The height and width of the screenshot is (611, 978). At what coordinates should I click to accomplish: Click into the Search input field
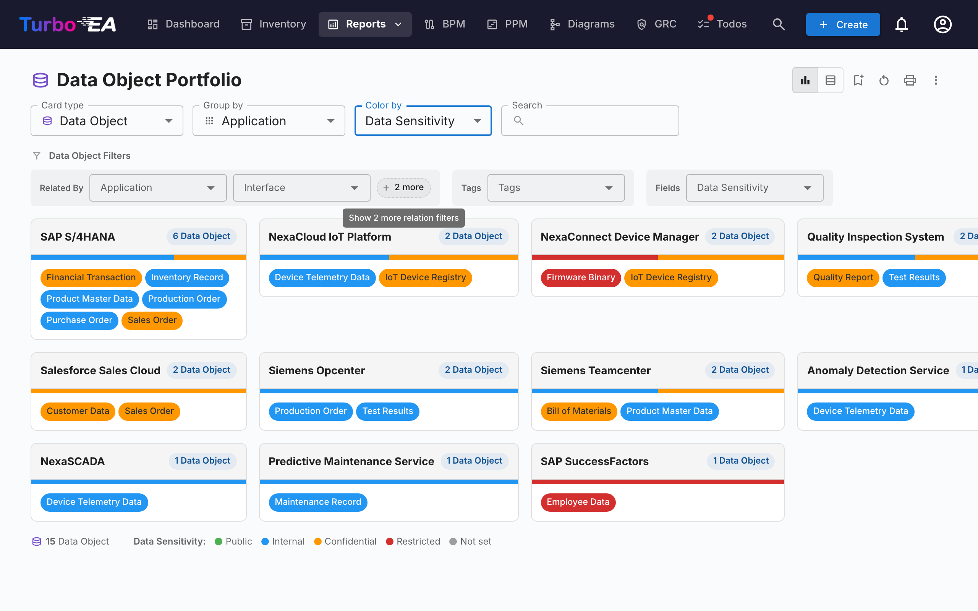pos(589,121)
